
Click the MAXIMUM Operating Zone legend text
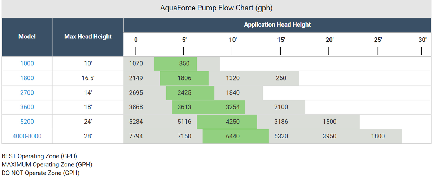47,165
